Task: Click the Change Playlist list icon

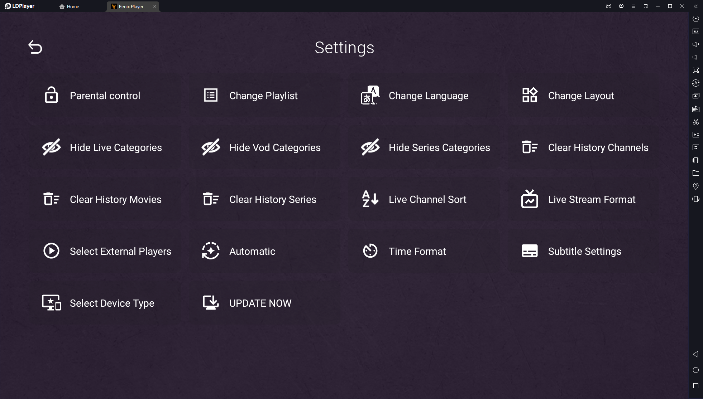Action: 211,95
